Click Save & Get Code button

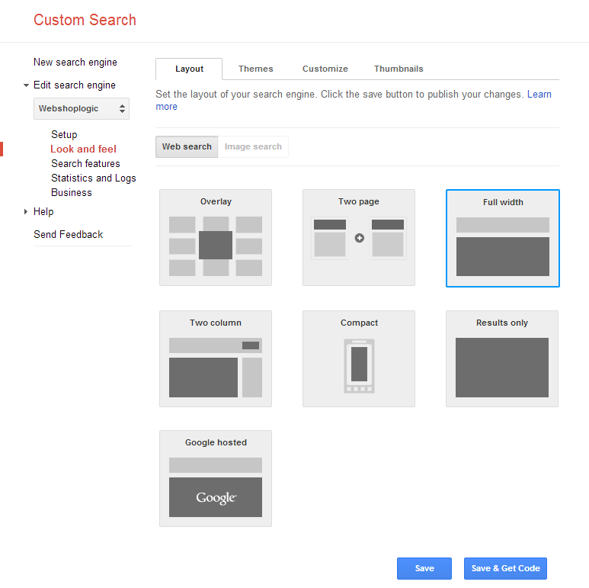[x=506, y=568]
